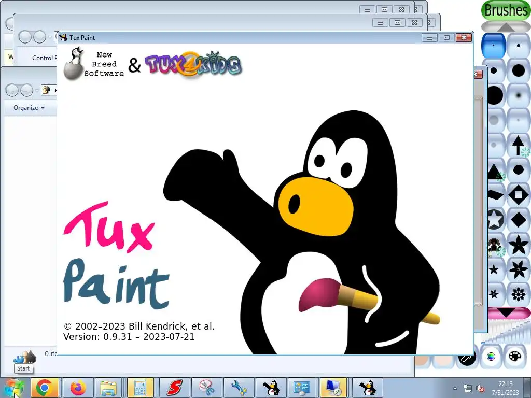Select the diamond brush with square hole
Viewport: 531px width, 398px height.
click(519, 195)
